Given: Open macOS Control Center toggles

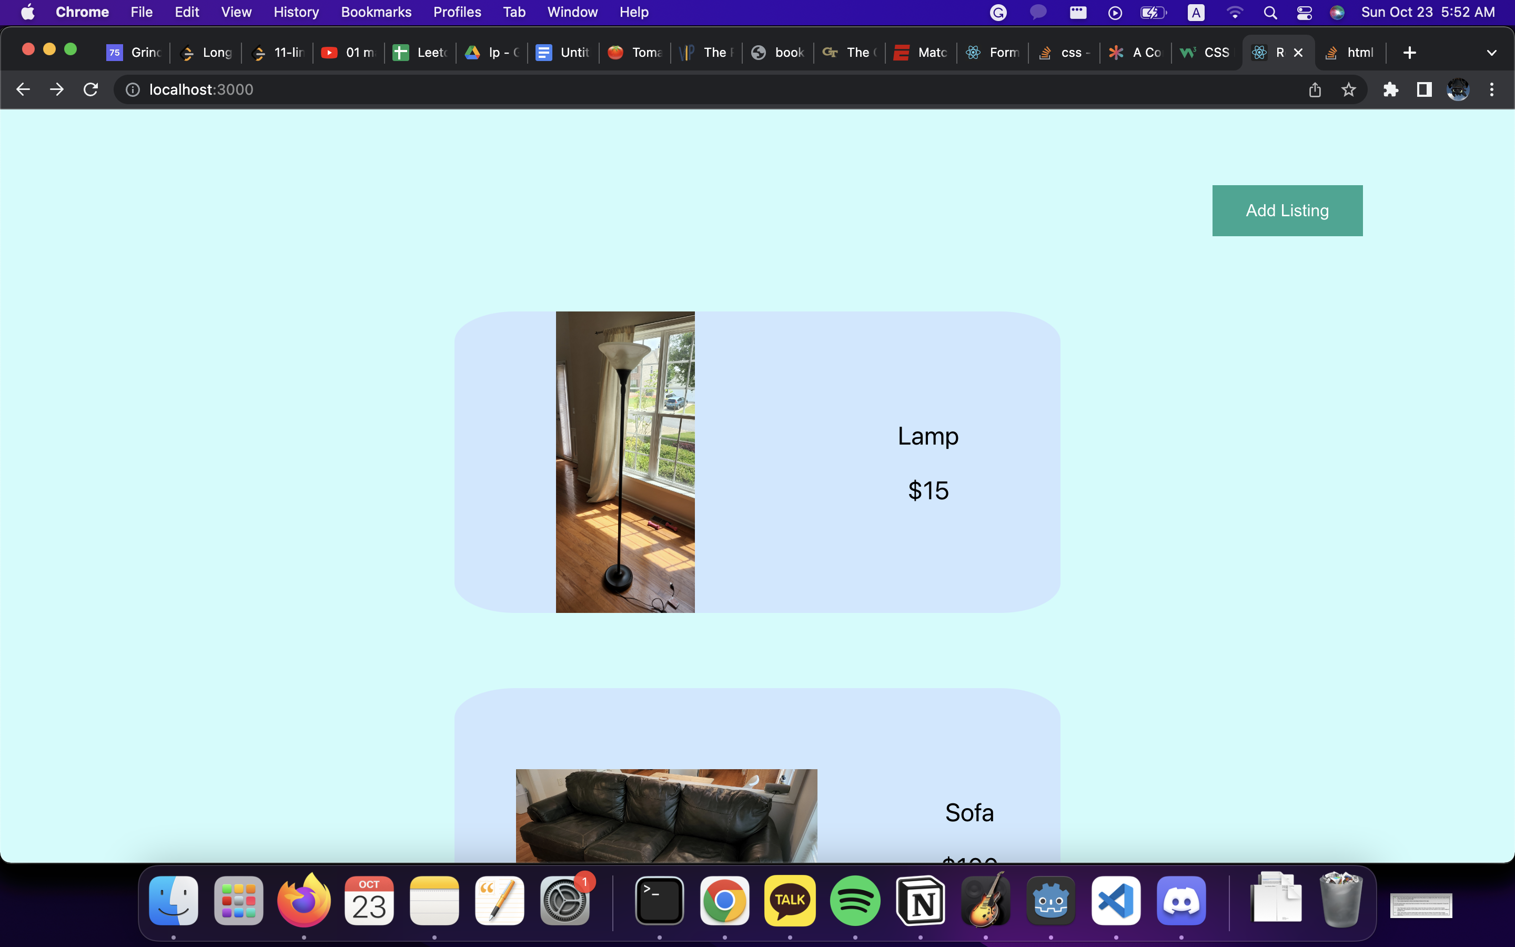Looking at the screenshot, I should (1304, 12).
